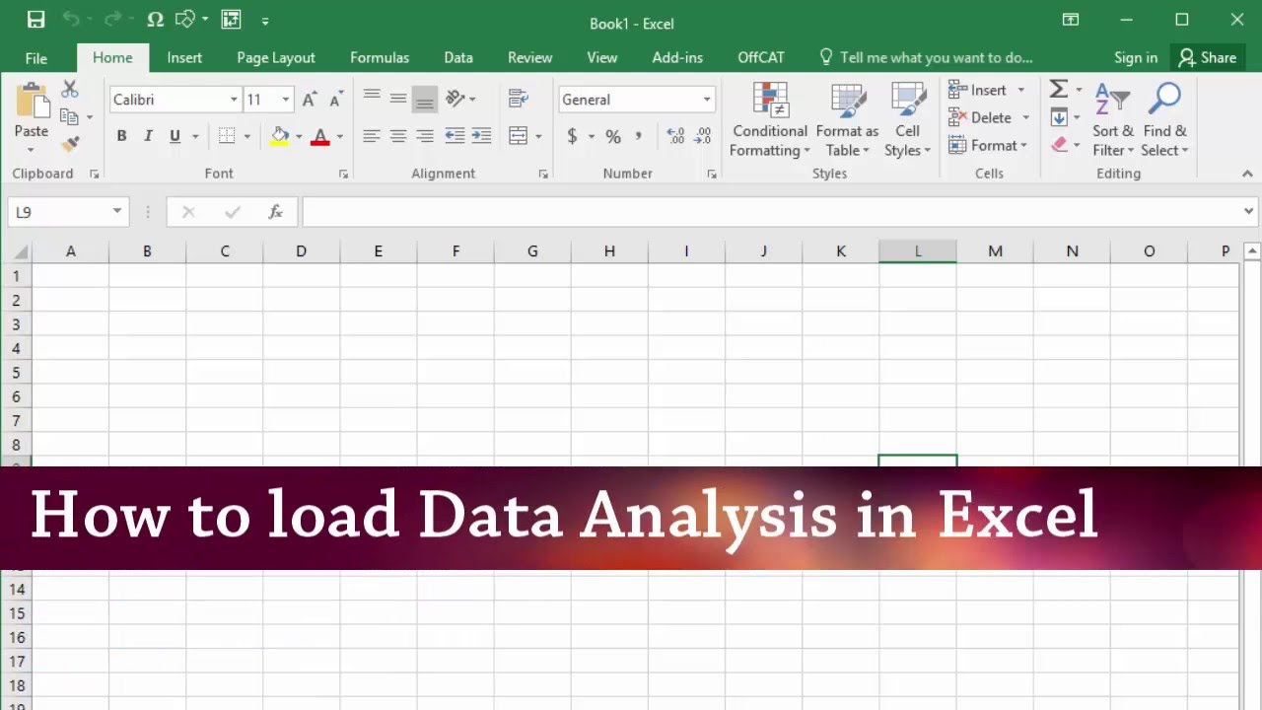The image size is (1262, 710).
Task: Open Find & Select menu
Action: click(x=1165, y=119)
